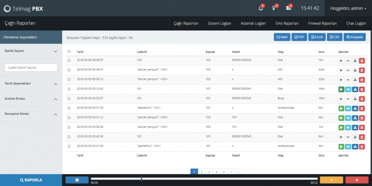
Task: Check the 2016-03-05 04:52:07 row checkbox
Action: point(69,98)
